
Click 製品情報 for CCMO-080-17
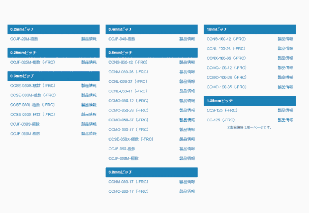click(x=187, y=192)
